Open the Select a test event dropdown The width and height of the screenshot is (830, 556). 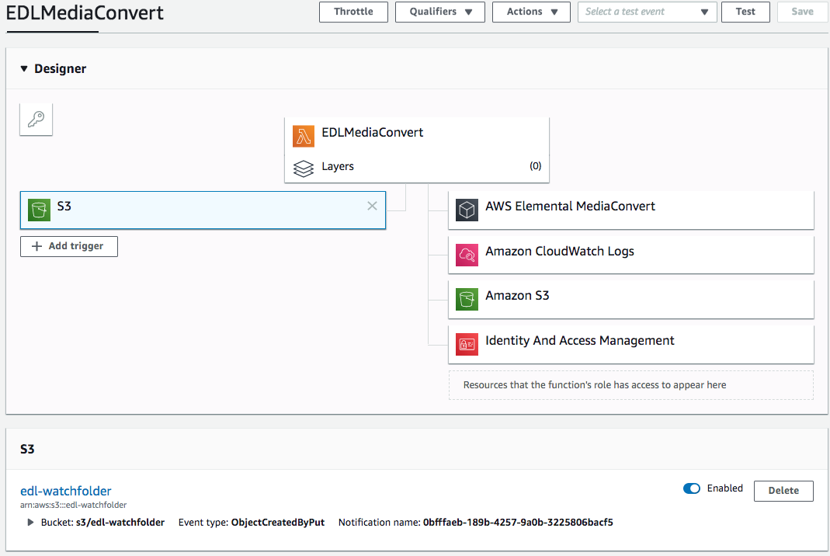click(x=648, y=12)
